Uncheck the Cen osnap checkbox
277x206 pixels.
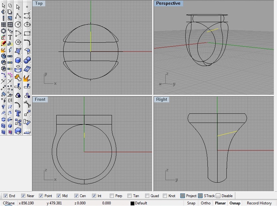[76, 196]
